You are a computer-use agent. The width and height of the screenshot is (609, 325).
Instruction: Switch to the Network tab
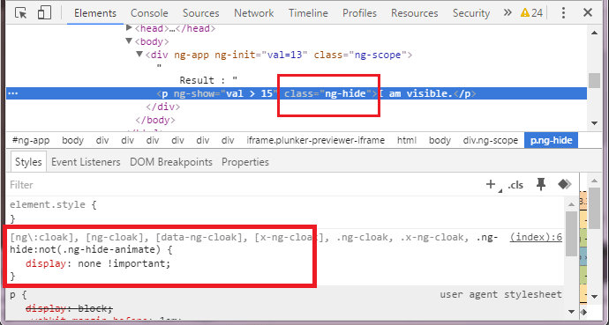(253, 13)
